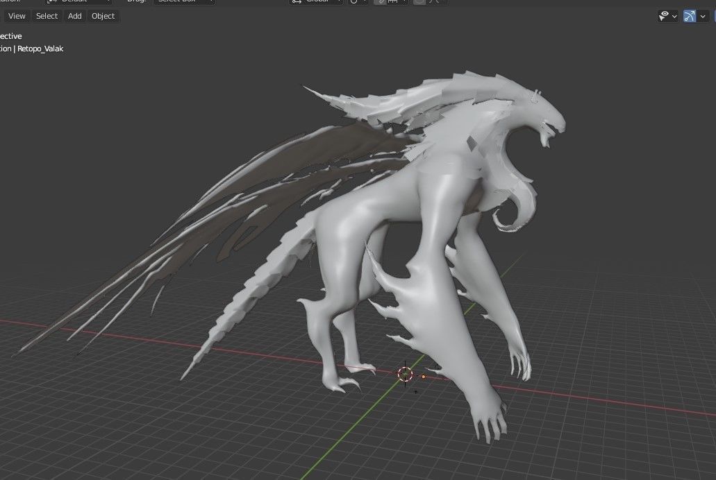Viewport: 716px width, 480px height.
Task: Expand the viewport gizmos options dropdown
Action: pyautogui.click(x=703, y=17)
